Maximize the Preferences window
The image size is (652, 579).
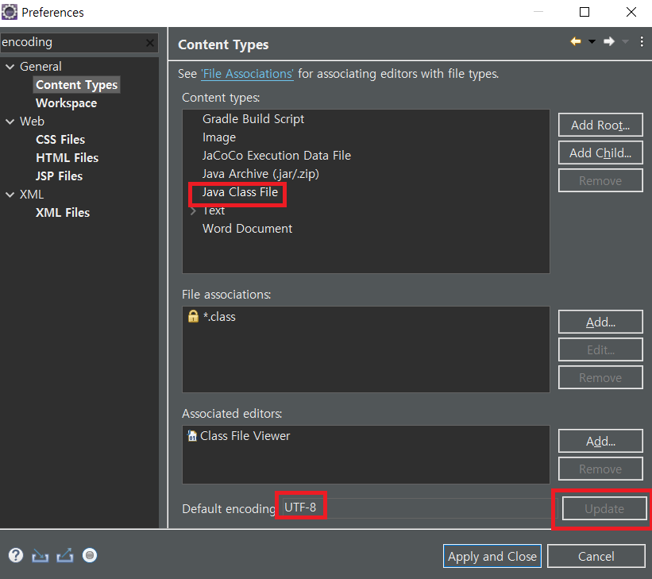[584, 12]
